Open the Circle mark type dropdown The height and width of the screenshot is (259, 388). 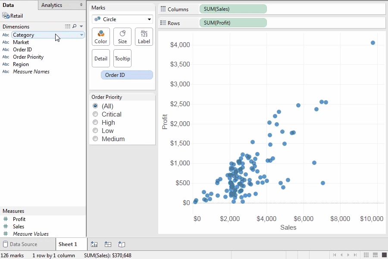tap(122, 19)
